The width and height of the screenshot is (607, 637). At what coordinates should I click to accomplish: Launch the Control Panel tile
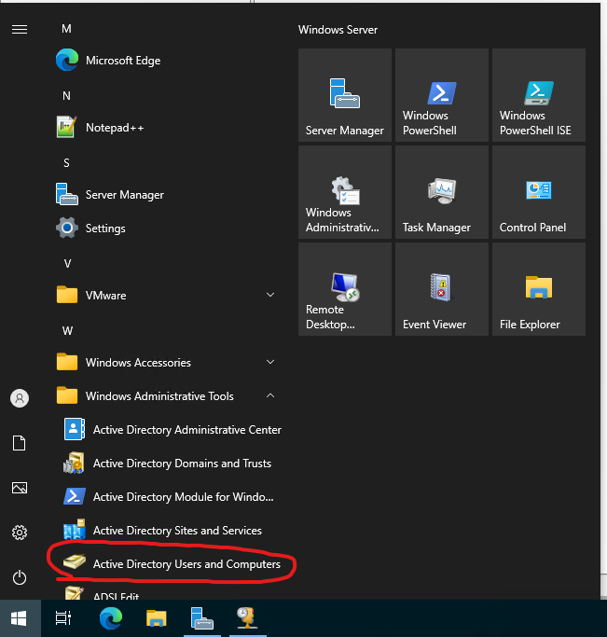[538, 192]
